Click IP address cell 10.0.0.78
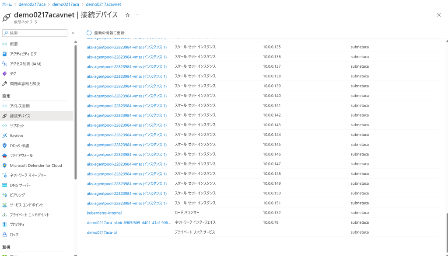Screen dimensions: 448x256 [x=270, y=222]
